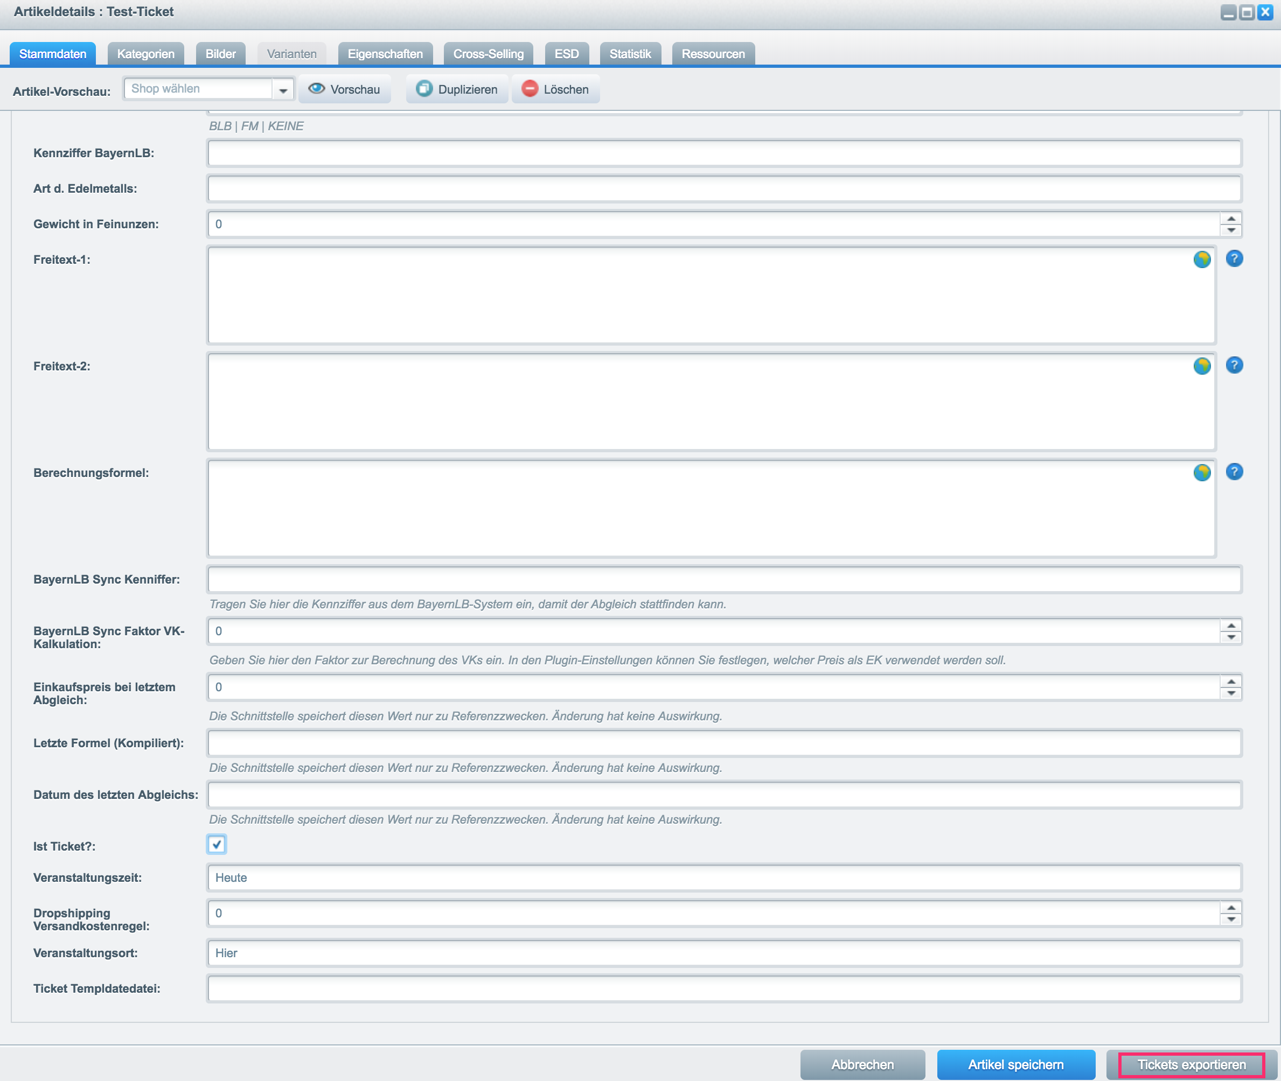This screenshot has width=1281, height=1081.
Task: Click the Vorschau eye preview button
Action: 345,89
